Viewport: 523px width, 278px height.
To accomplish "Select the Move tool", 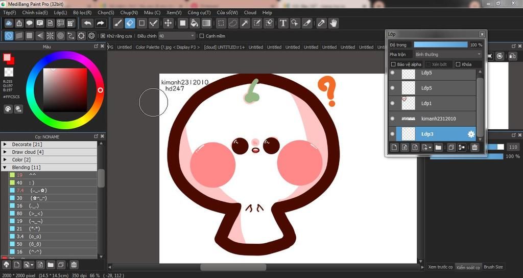I will click(168, 23).
